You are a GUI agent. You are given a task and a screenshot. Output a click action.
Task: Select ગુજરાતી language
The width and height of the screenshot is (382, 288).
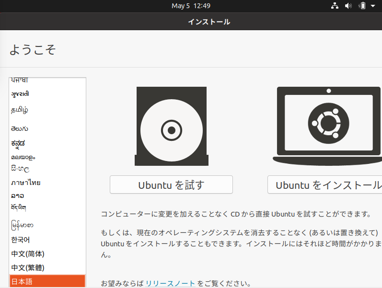[x=47, y=94]
